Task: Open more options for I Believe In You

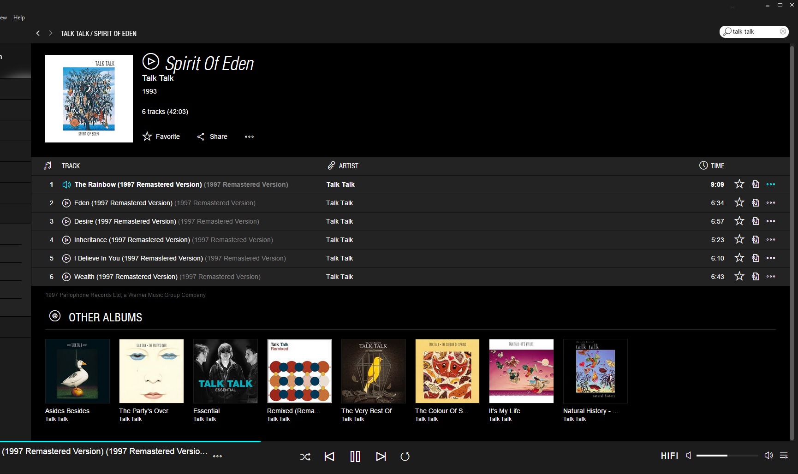Action: (x=771, y=258)
